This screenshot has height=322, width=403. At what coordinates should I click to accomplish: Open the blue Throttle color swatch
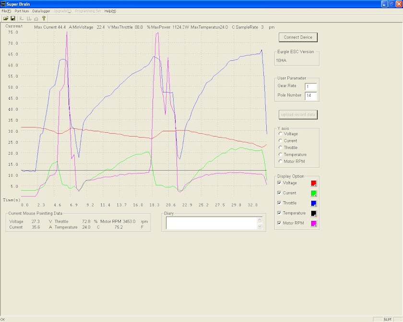coord(314,203)
